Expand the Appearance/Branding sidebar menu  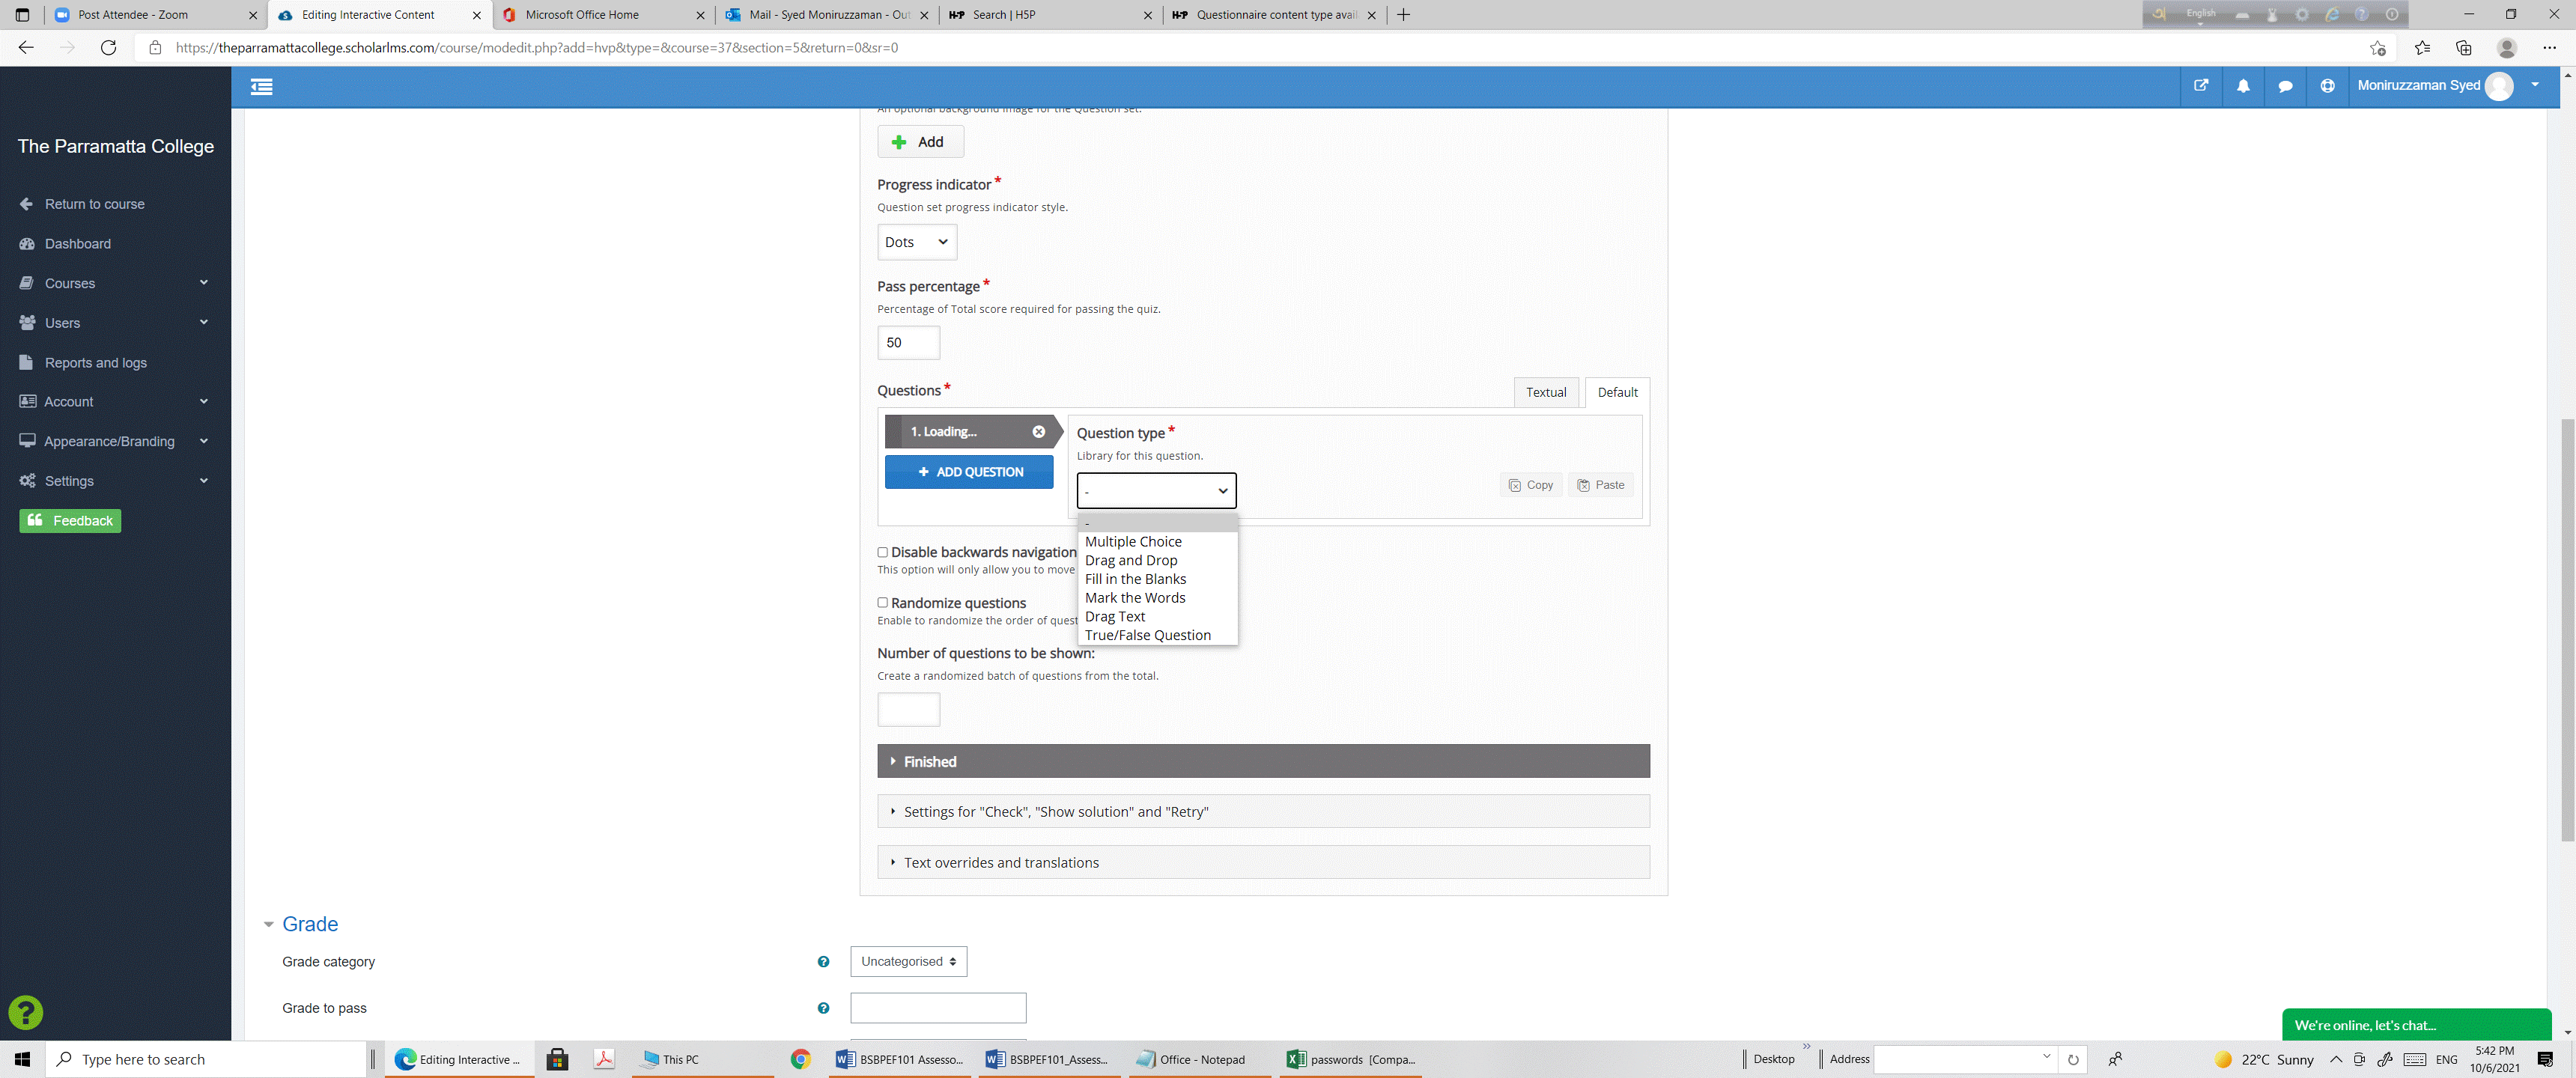pyautogui.click(x=115, y=441)
